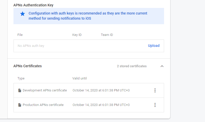Click the Key ID column header
205x122 pixels.
click(77, 35)
